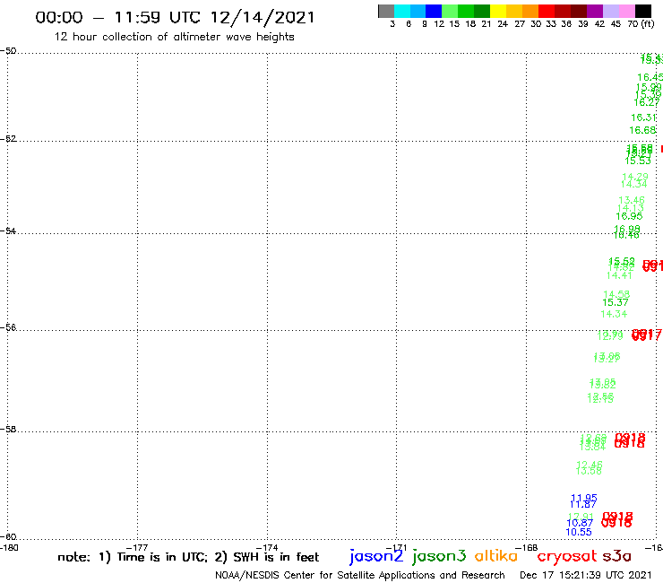Screen dimensions: 663x583
Task: Pick the purple swatch above 42
Action: [595, 11]
